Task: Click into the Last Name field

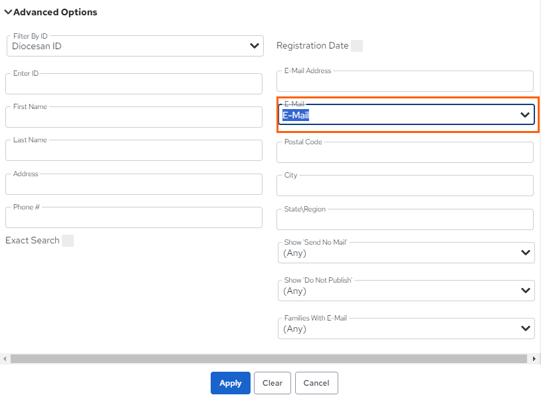Action: [x=134, y=150]
